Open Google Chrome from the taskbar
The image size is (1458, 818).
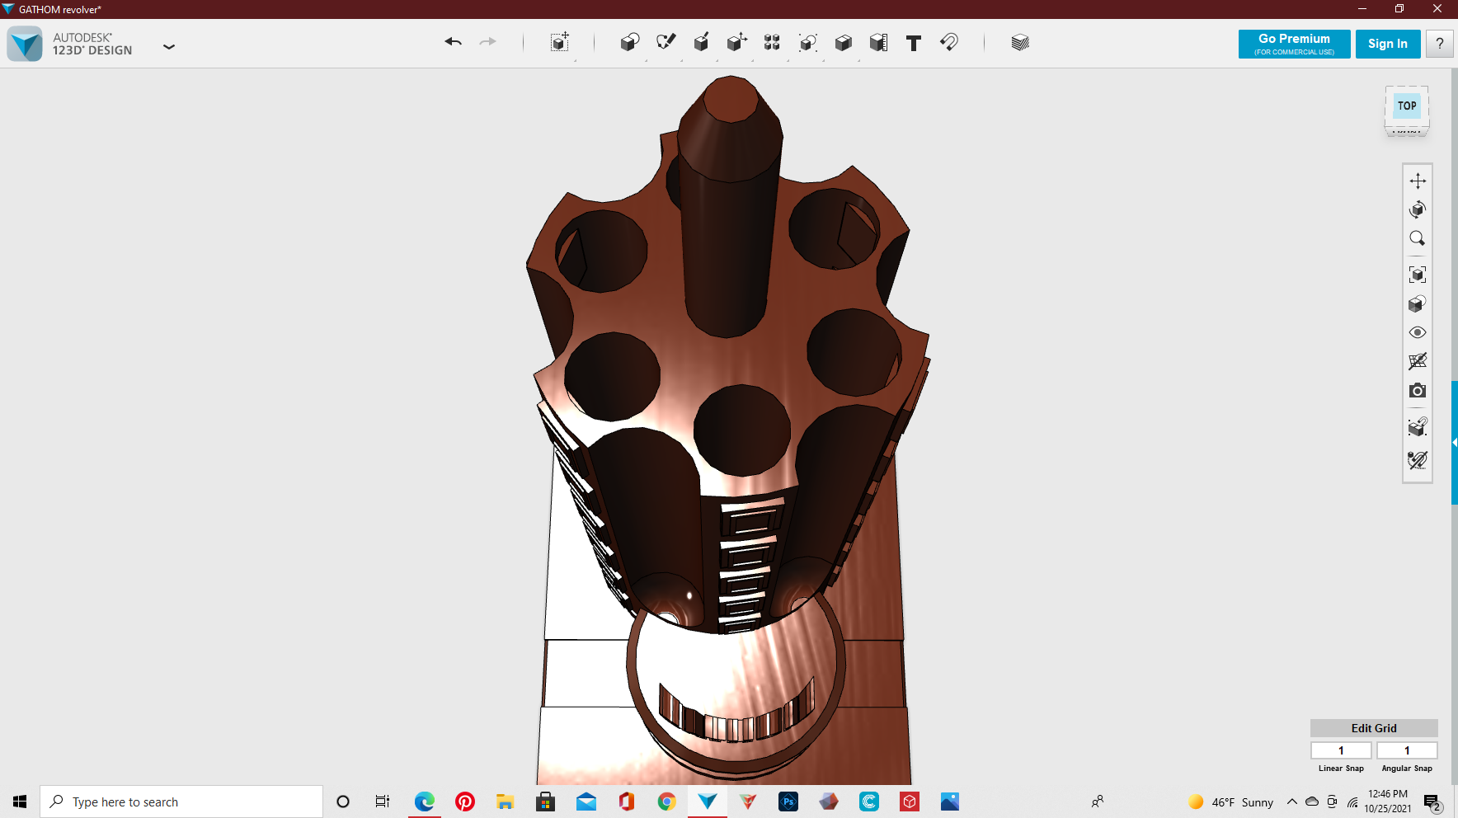pos(667,802)
